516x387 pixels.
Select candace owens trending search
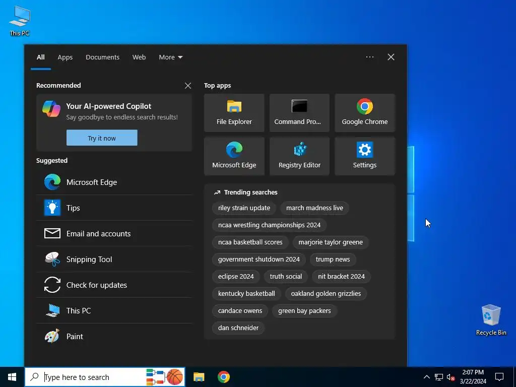pyautogui.click(x=240, y=310)
